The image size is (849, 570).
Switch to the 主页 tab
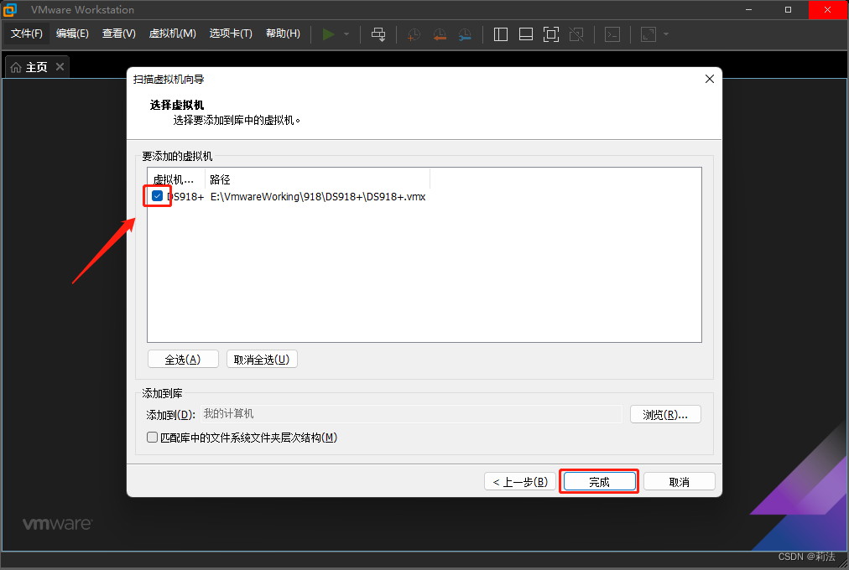(37, 67)
